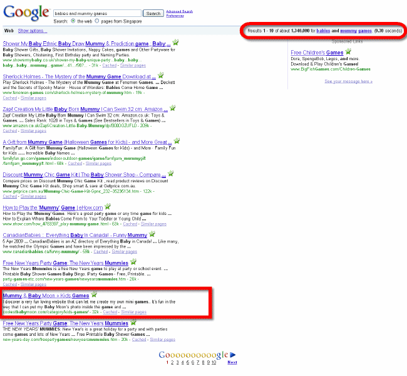Viewport: 407px width, 376px height.
Task: Click the Next page link
Action: pyautogui.click(x=232, y=362)
